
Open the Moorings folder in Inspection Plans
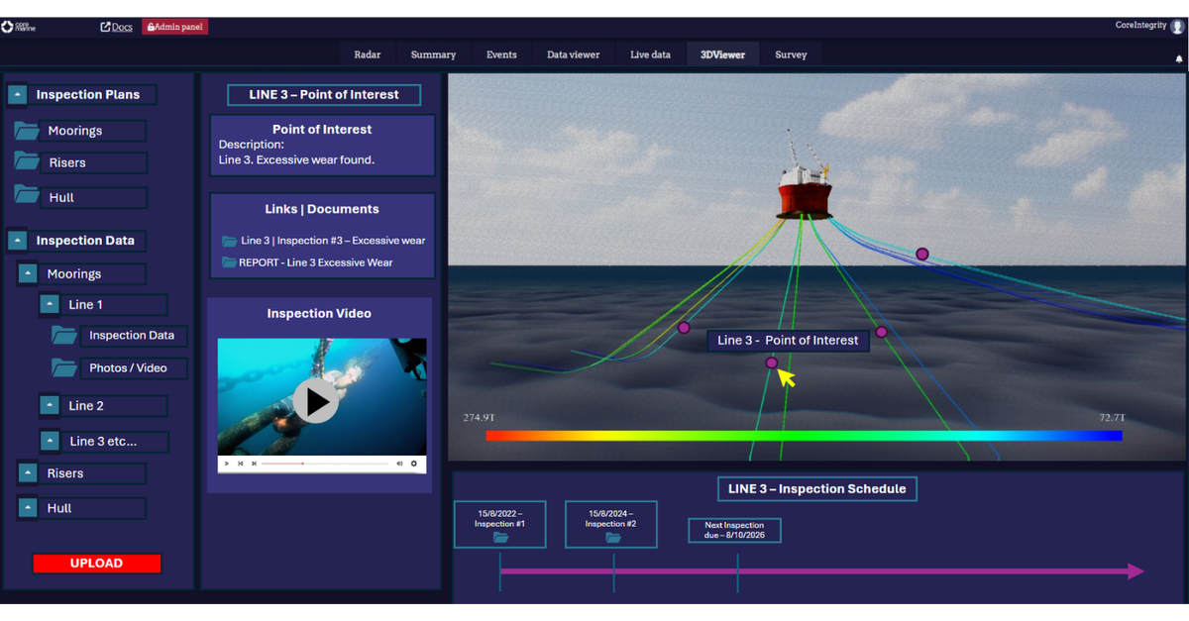point(25,130)
